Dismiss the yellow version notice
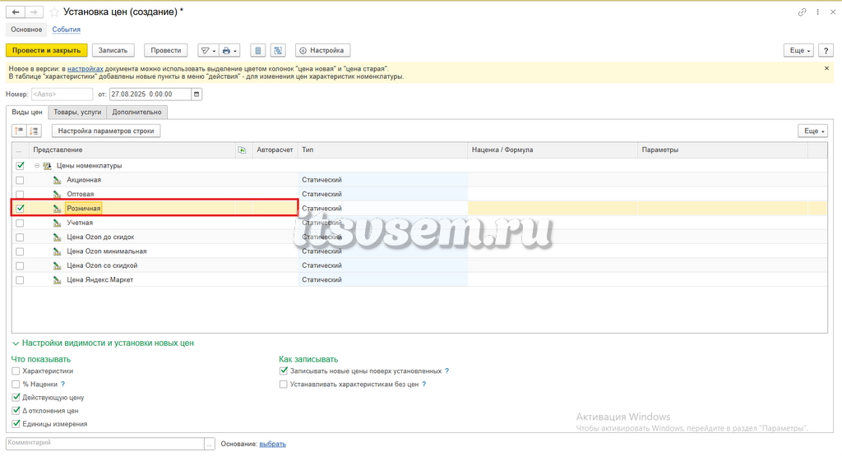Viewport: 842px width, 456px height. (x=826, y=68)
